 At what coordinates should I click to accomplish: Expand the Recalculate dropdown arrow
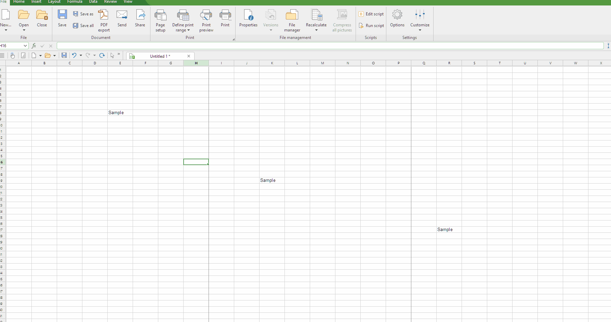coord(316,30)
